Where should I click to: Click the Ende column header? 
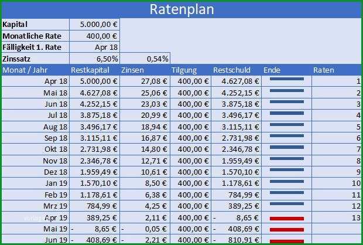click(x=287, y=70)
